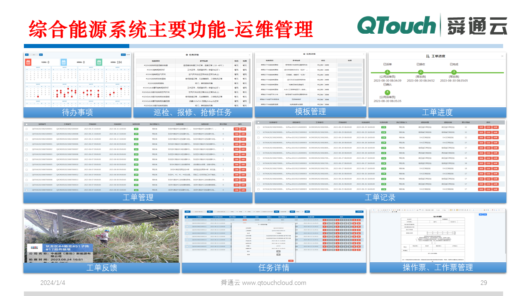Click the 操作票 document form thumbnail
This screenshot has height=296, width=527.
point(438,236)
